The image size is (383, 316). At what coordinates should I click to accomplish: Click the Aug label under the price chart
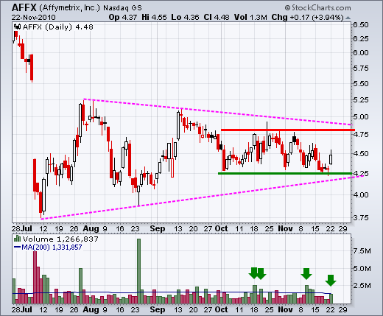pos(91,228)
